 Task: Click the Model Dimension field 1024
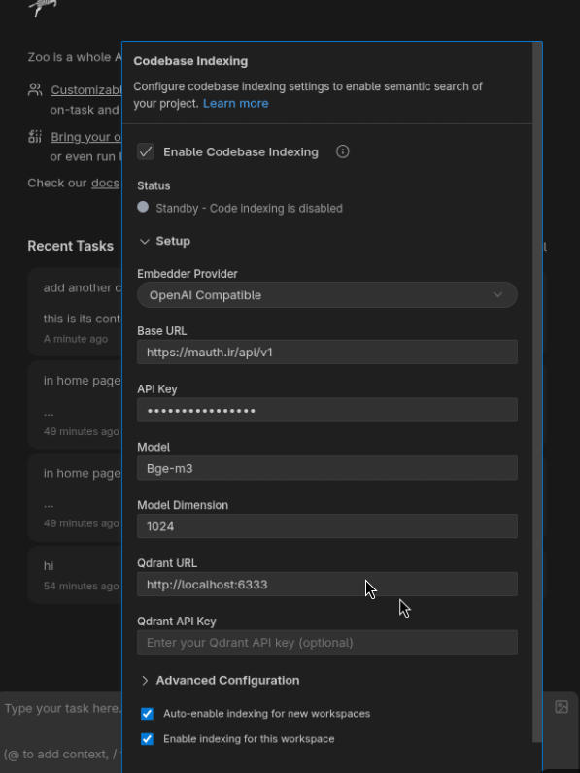327,526
